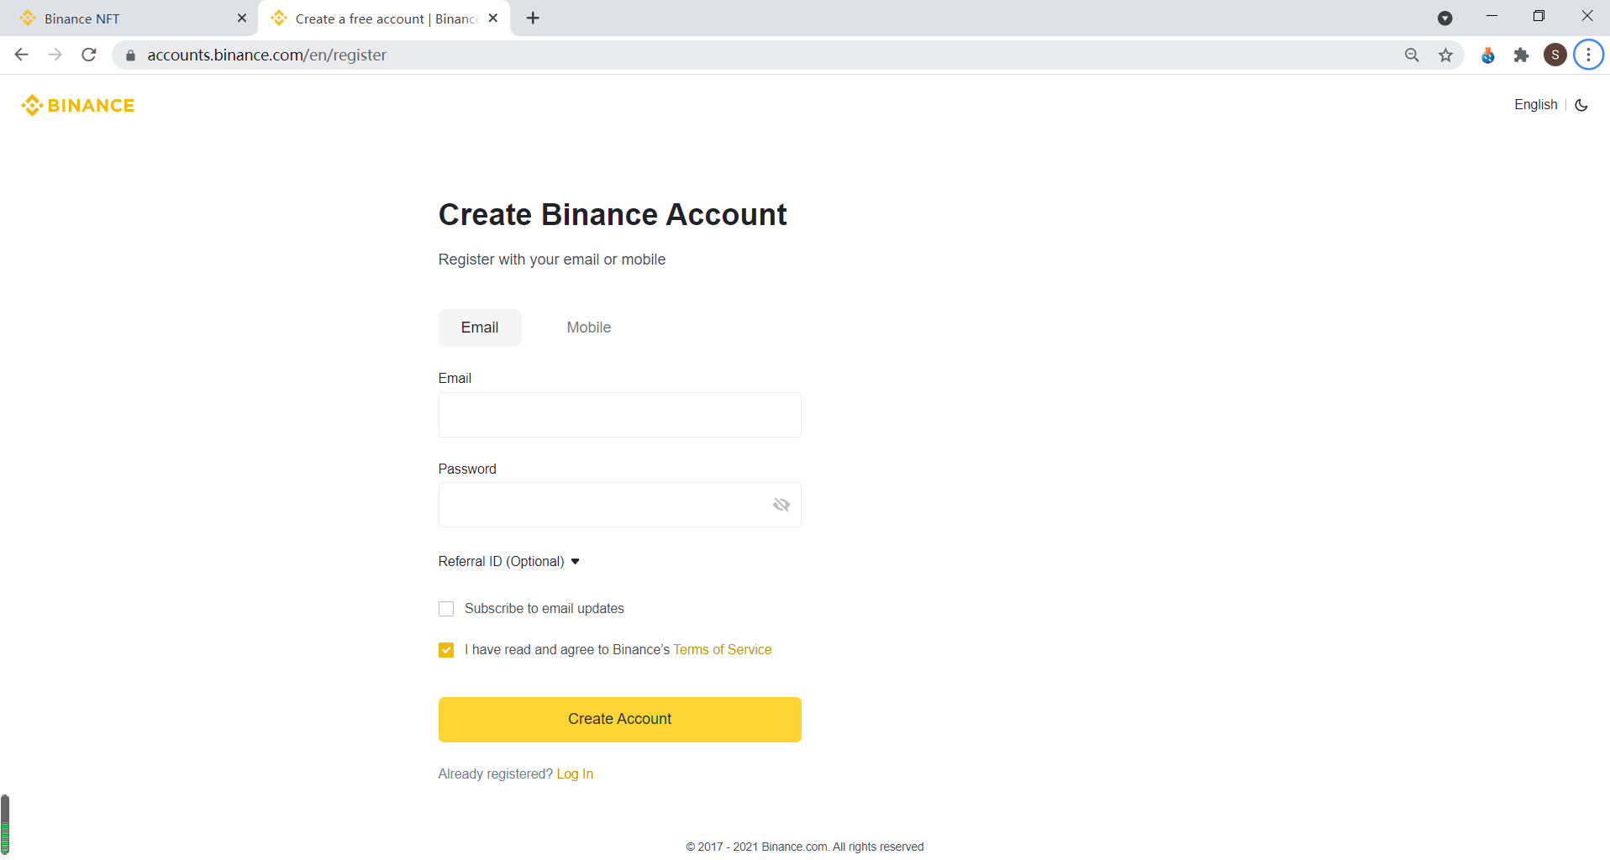Focus the Password input field

620,505
